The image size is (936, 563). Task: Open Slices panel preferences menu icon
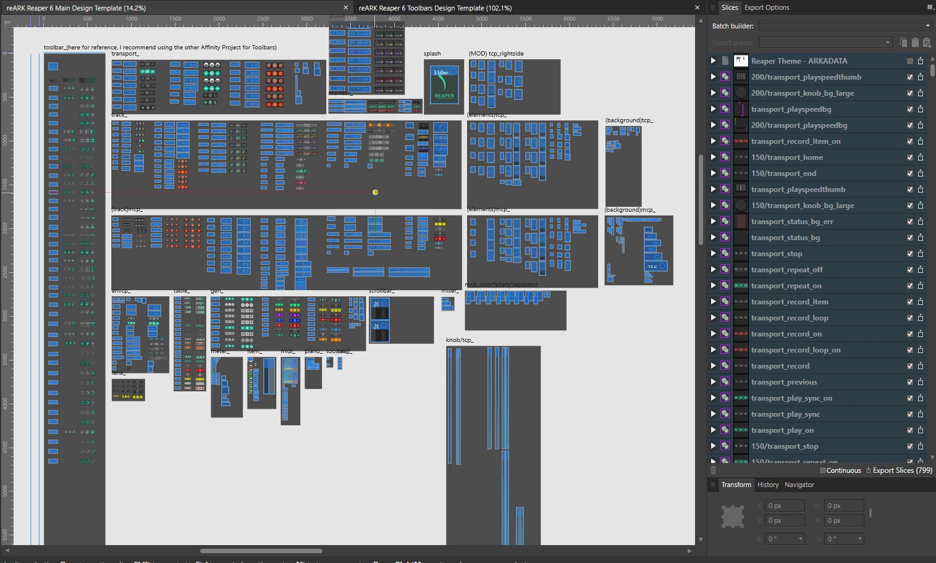(x=930, y=7)
